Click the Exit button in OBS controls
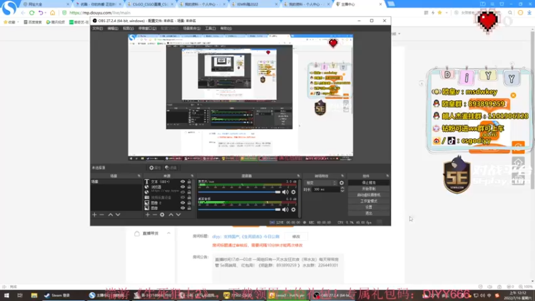535x301 pixels. [369, 213]
